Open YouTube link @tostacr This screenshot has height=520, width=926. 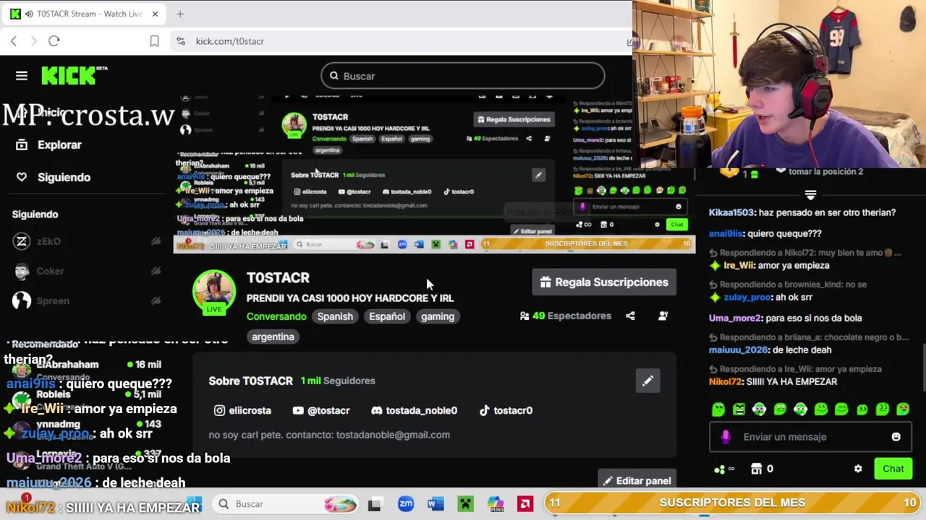tap(321, 410)
